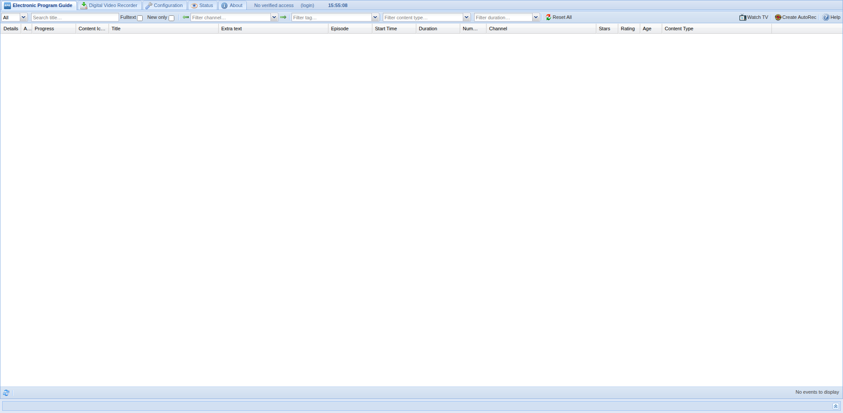Sort by the Age column header
This screenshot has height=413, width=843.
(x=651, y=29)
